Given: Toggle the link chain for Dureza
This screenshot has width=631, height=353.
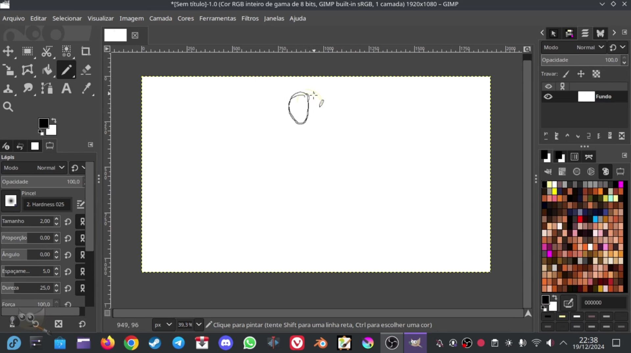Looking at the screenshot, I should pyautogui.click(x=82, y=289).
